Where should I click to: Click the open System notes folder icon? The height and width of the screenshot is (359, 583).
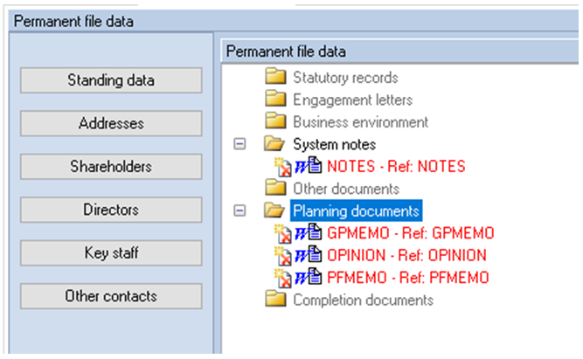tap(274, 143)
